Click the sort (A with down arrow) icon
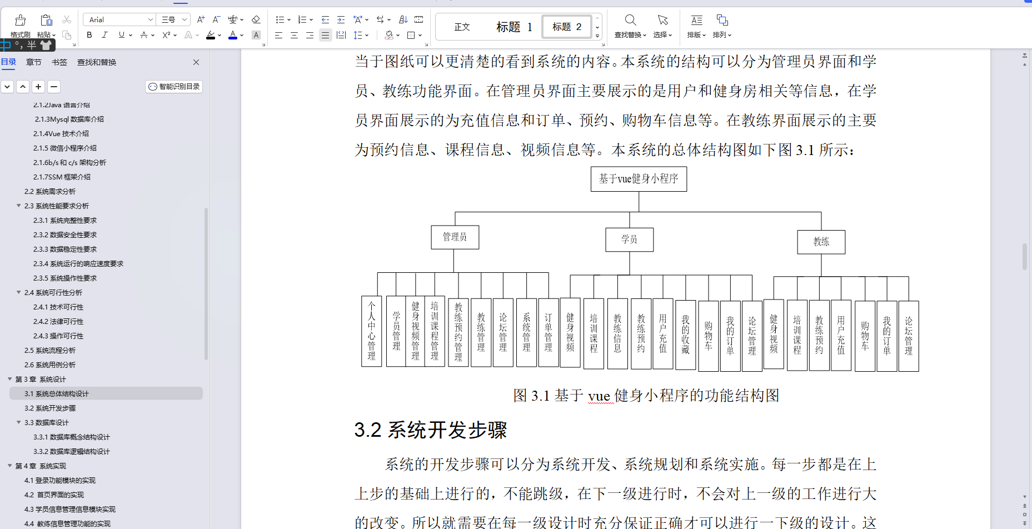The width and height of the screenshot is (1032, 529). [403, 19]
